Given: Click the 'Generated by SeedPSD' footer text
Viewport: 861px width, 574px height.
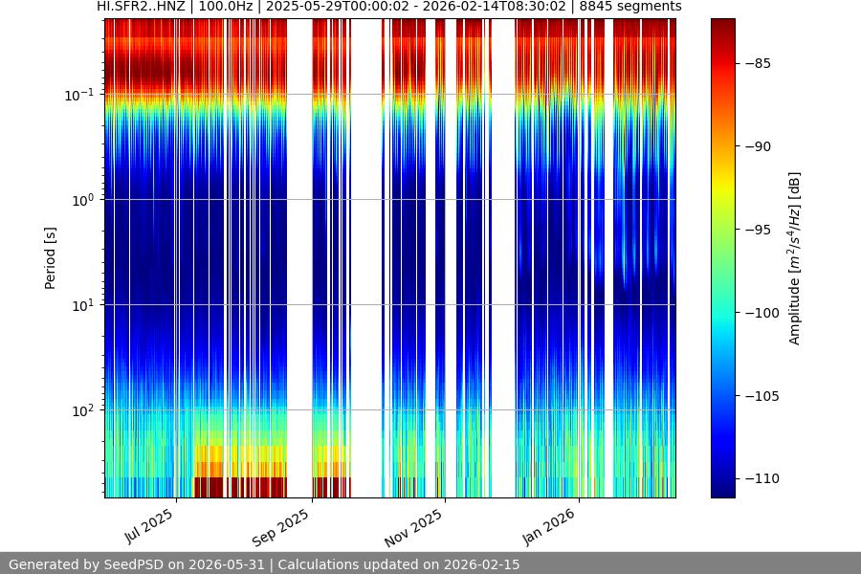Looking at the screenshot, I should coord(264,564).
